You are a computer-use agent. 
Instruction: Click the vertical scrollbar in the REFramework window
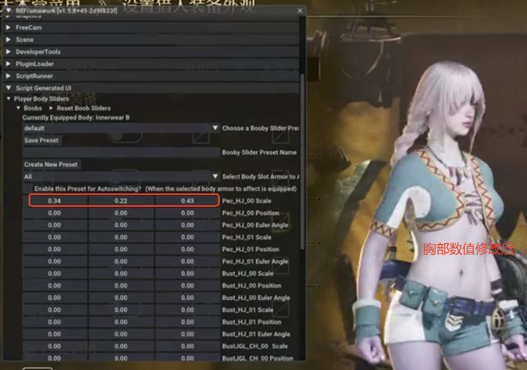click(302, 162)
